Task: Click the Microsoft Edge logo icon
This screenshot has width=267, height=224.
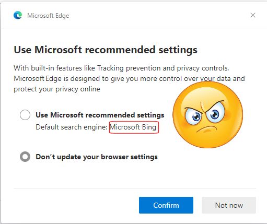Action: coord(18,15)
